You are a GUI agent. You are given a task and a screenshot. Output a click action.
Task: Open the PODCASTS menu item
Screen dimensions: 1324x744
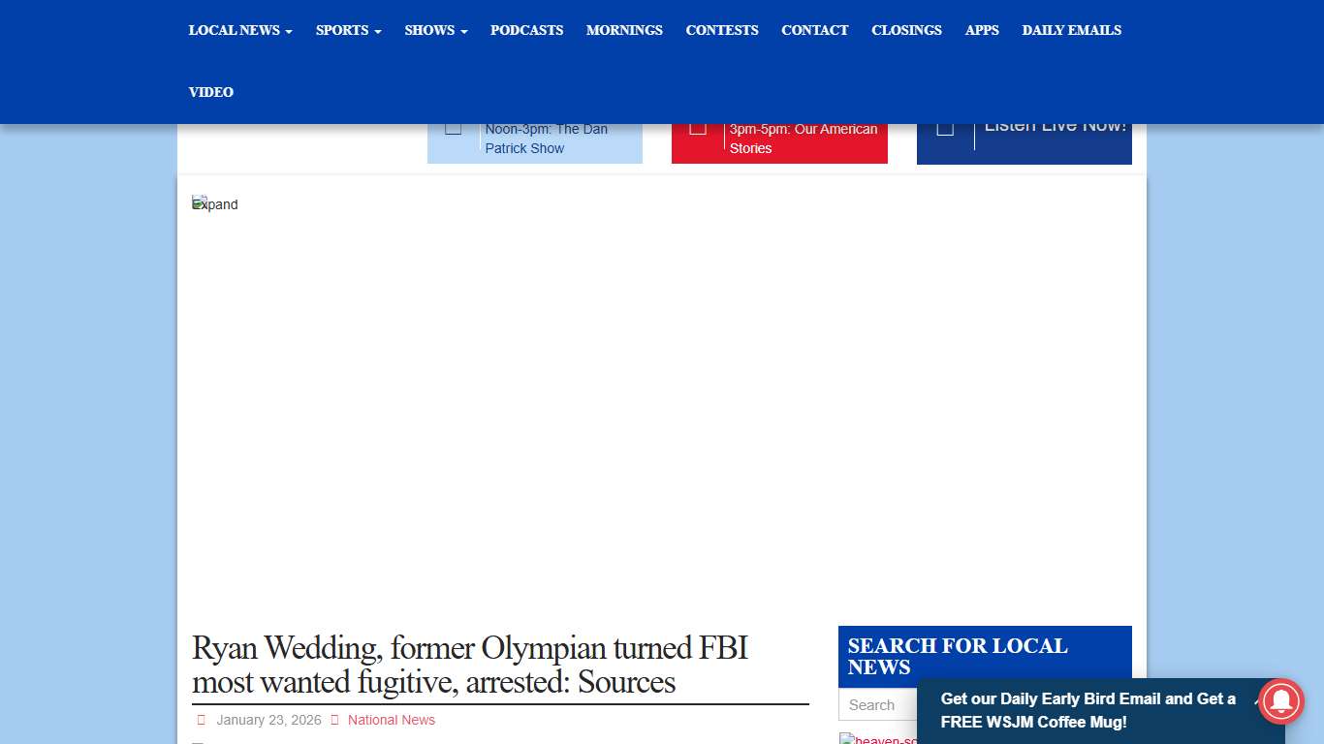click(x=526, y=30)
